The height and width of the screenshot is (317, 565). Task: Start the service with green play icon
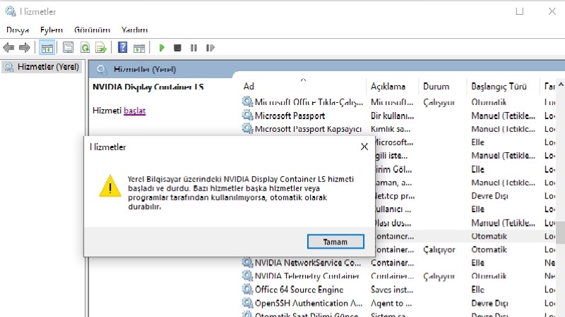click(162, 48)
